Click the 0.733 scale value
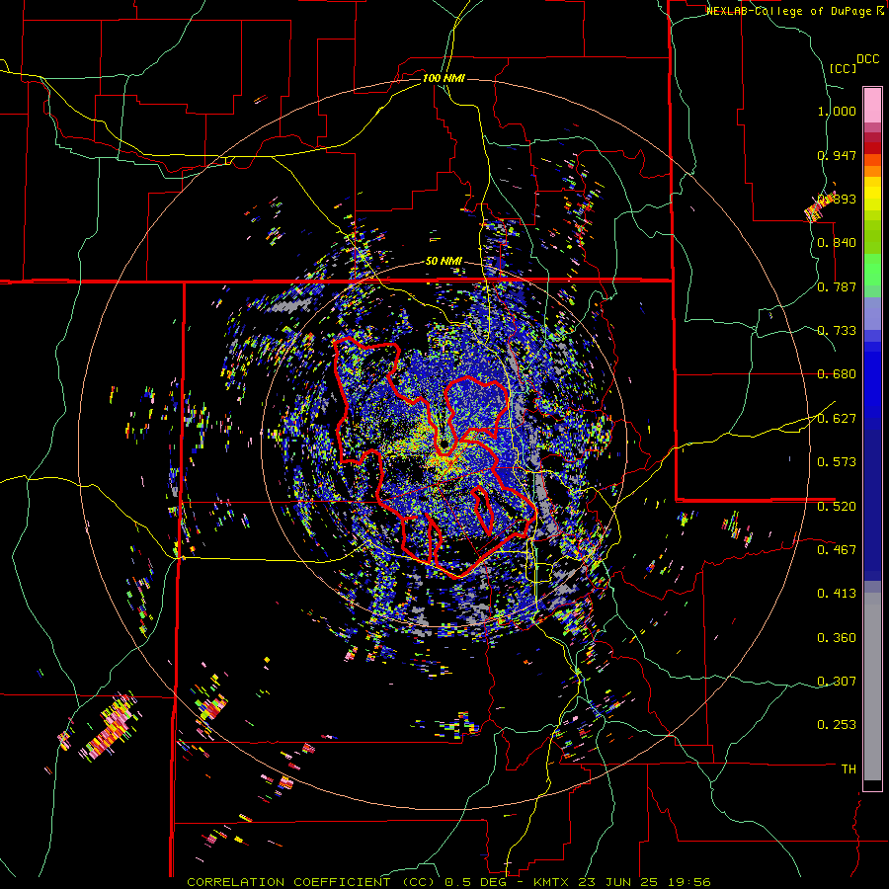 (837, 330)
